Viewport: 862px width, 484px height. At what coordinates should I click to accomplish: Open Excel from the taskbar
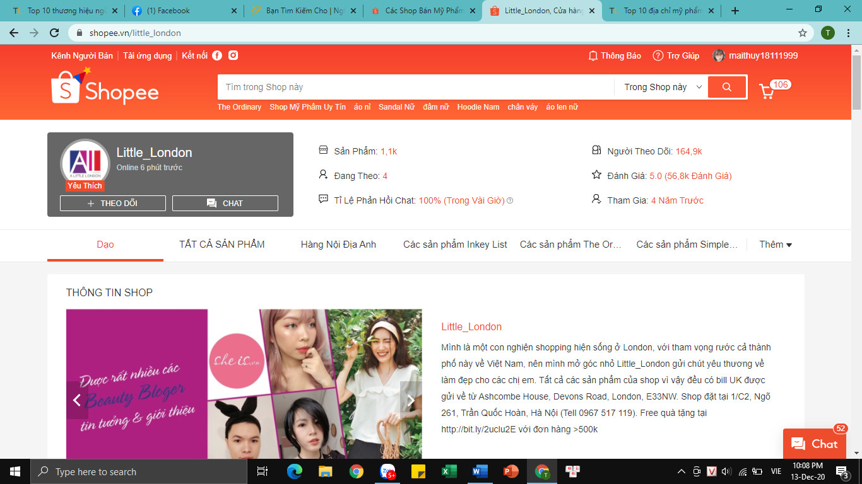[x=449, y=471]
